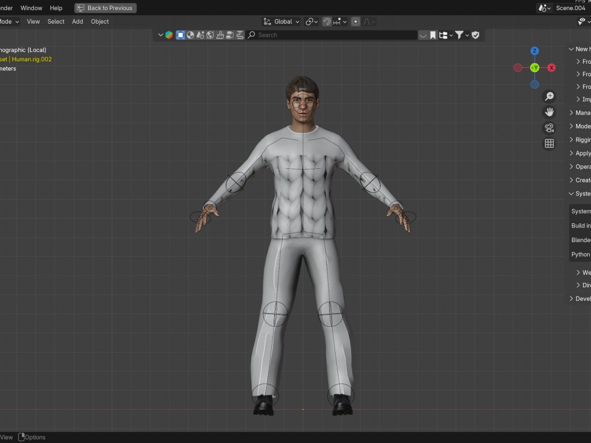This screenshot has height=443, width=591.
Task: Click the zoom magnifier navigation button
Action: click(550, 96)
